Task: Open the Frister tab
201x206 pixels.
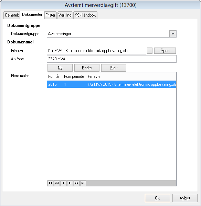Action: 50,15
